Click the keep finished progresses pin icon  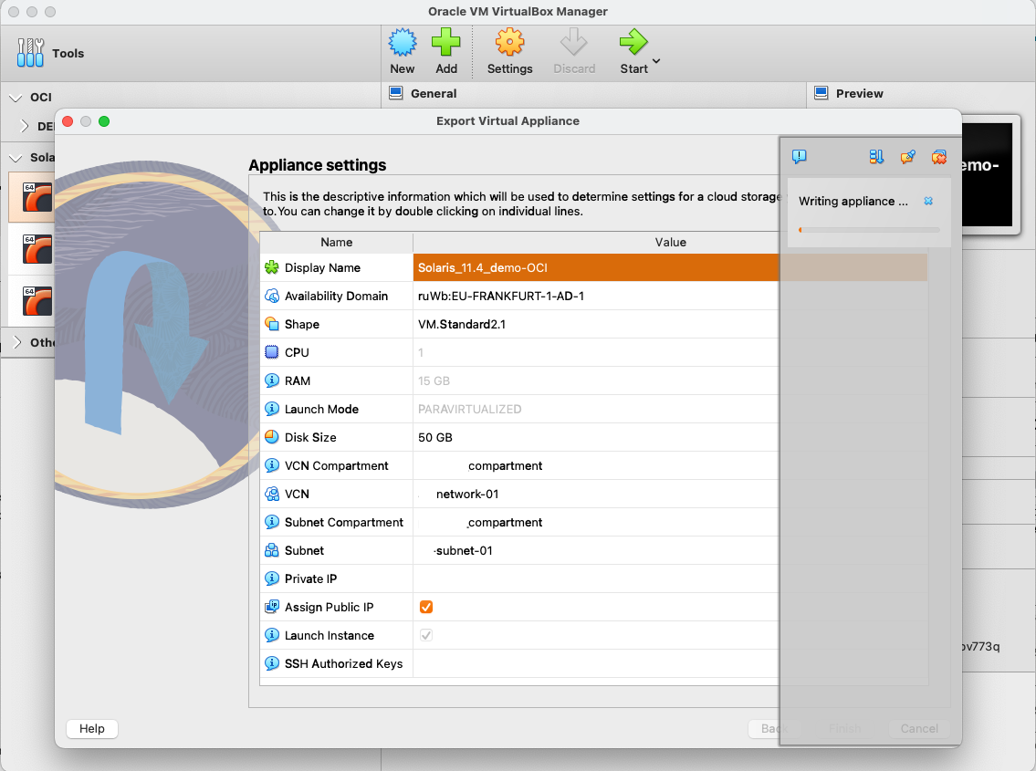[x=908, y=157]
